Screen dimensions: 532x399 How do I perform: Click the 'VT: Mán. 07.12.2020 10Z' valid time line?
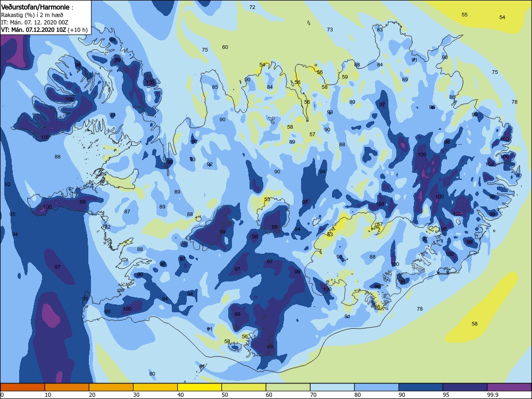tap(34, 30)
